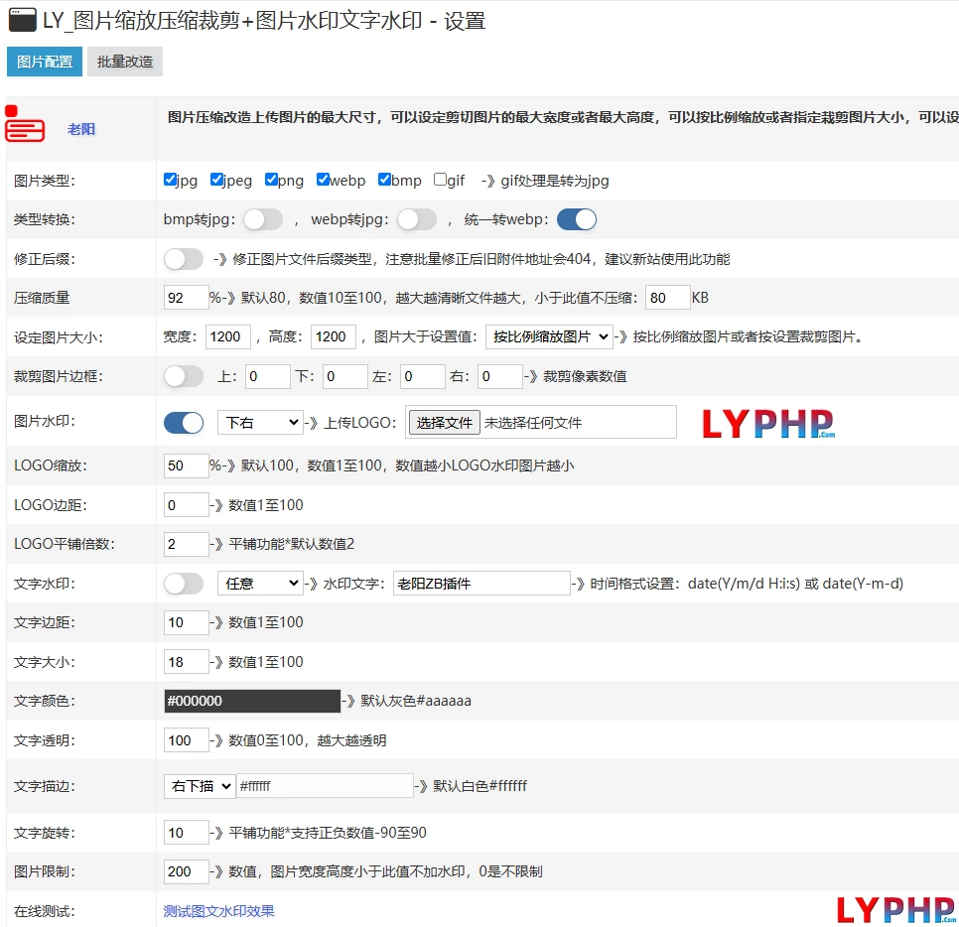
Task: Click the 水印文字 input containing 老阳ZB插件
Action: click(481, 584)
